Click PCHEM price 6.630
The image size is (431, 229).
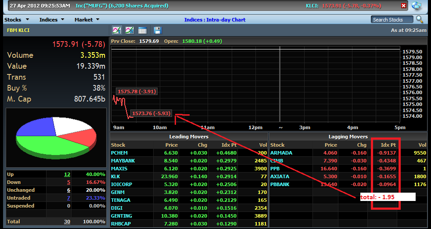(x=171, y=153)
